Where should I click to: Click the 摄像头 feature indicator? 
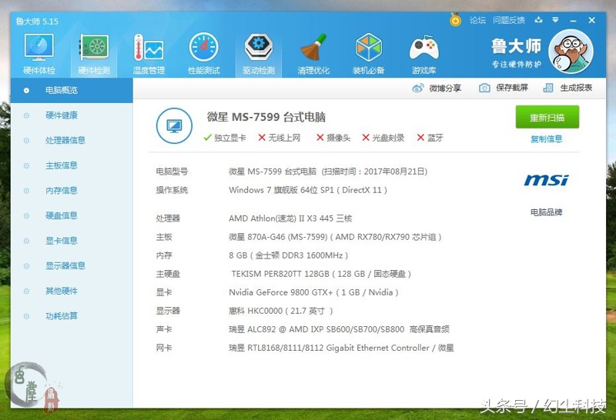click(333, 138)
